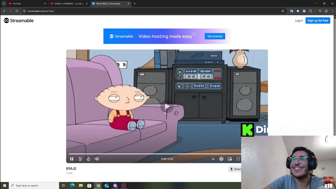
Task: Skip forward using the forward icon
Action: 88,159
